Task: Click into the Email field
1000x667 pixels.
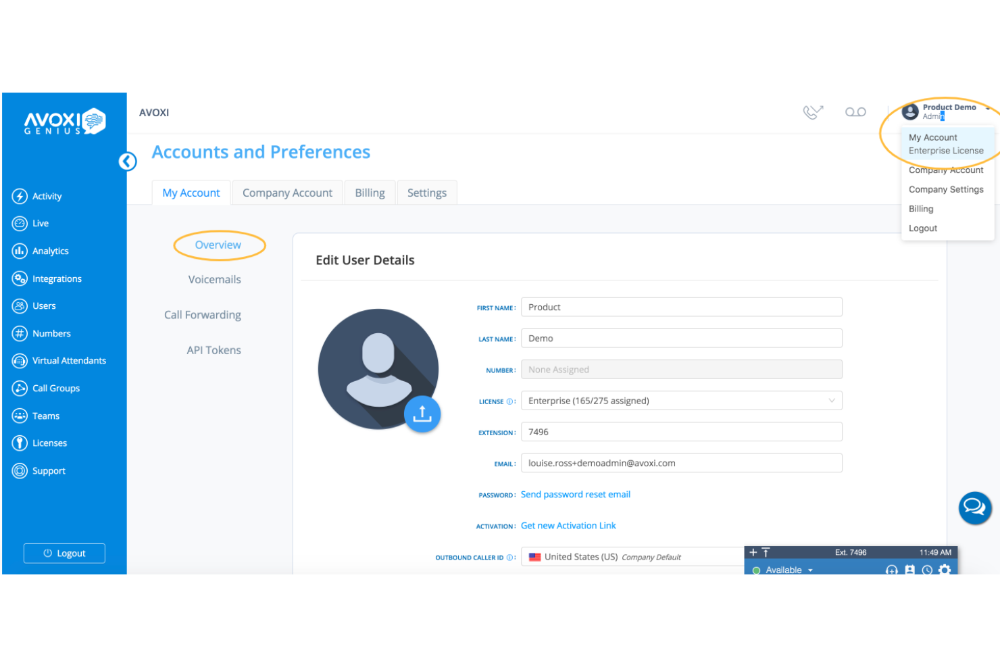Action: [682, 463]
